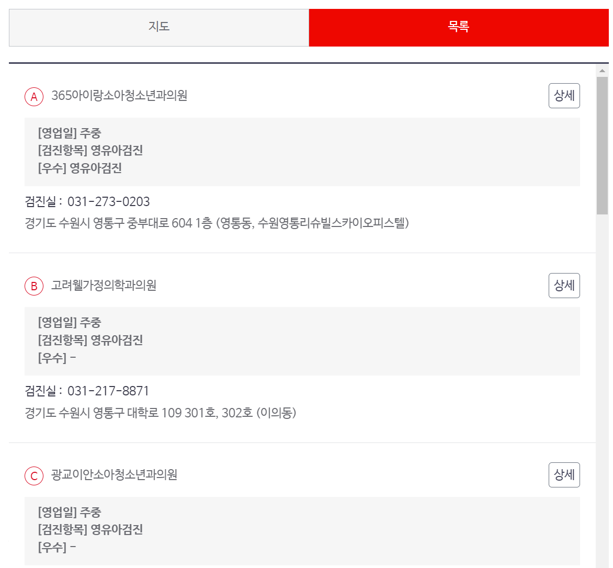Click the info box under 고려웰가정의학과의원
The image size is (613, 568).
tap(302, 341)
